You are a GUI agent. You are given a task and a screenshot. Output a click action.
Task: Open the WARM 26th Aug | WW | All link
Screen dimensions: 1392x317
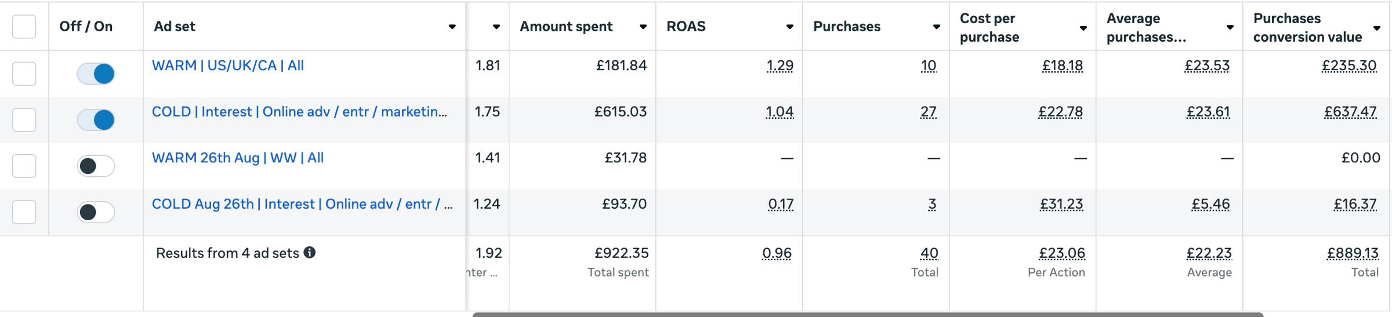click(x=238, y=158)
